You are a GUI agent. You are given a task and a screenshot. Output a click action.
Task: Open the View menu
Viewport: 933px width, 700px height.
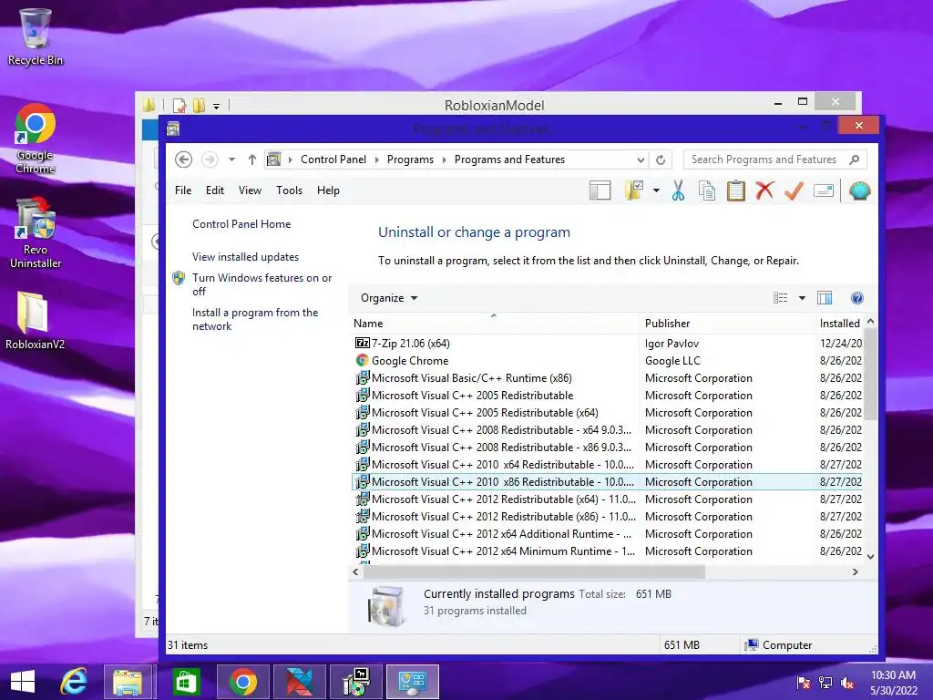click(x=250, y=190)
